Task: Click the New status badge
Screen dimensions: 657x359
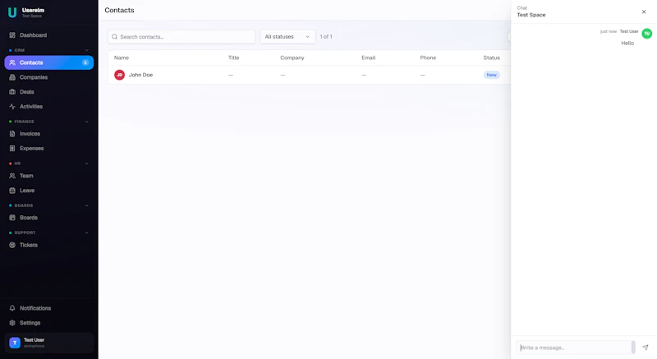Action: [x=491, y=75]
